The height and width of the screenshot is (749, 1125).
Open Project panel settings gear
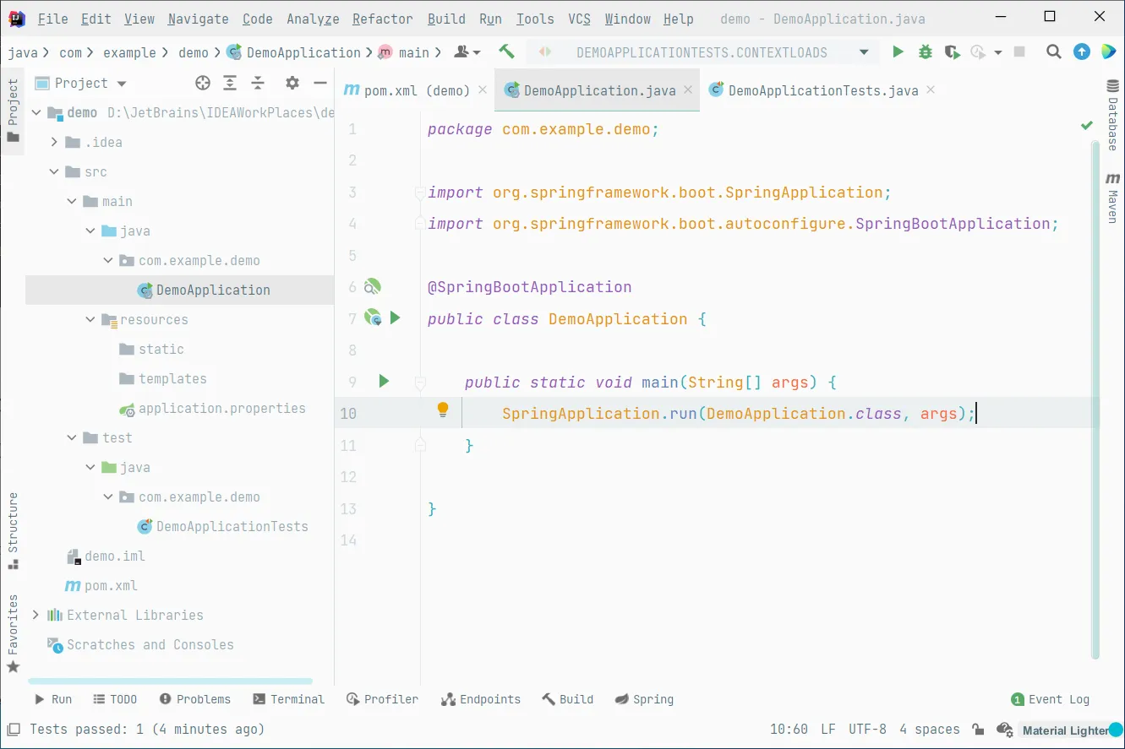(x=292, y=83)
